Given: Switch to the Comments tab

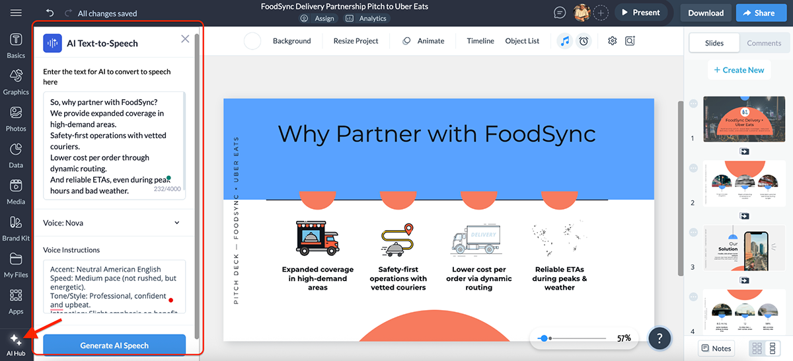Looking at the screenshot, I should pos(764,43).
